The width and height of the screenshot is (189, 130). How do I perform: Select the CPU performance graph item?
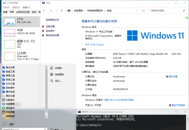[x=21, y=22]
